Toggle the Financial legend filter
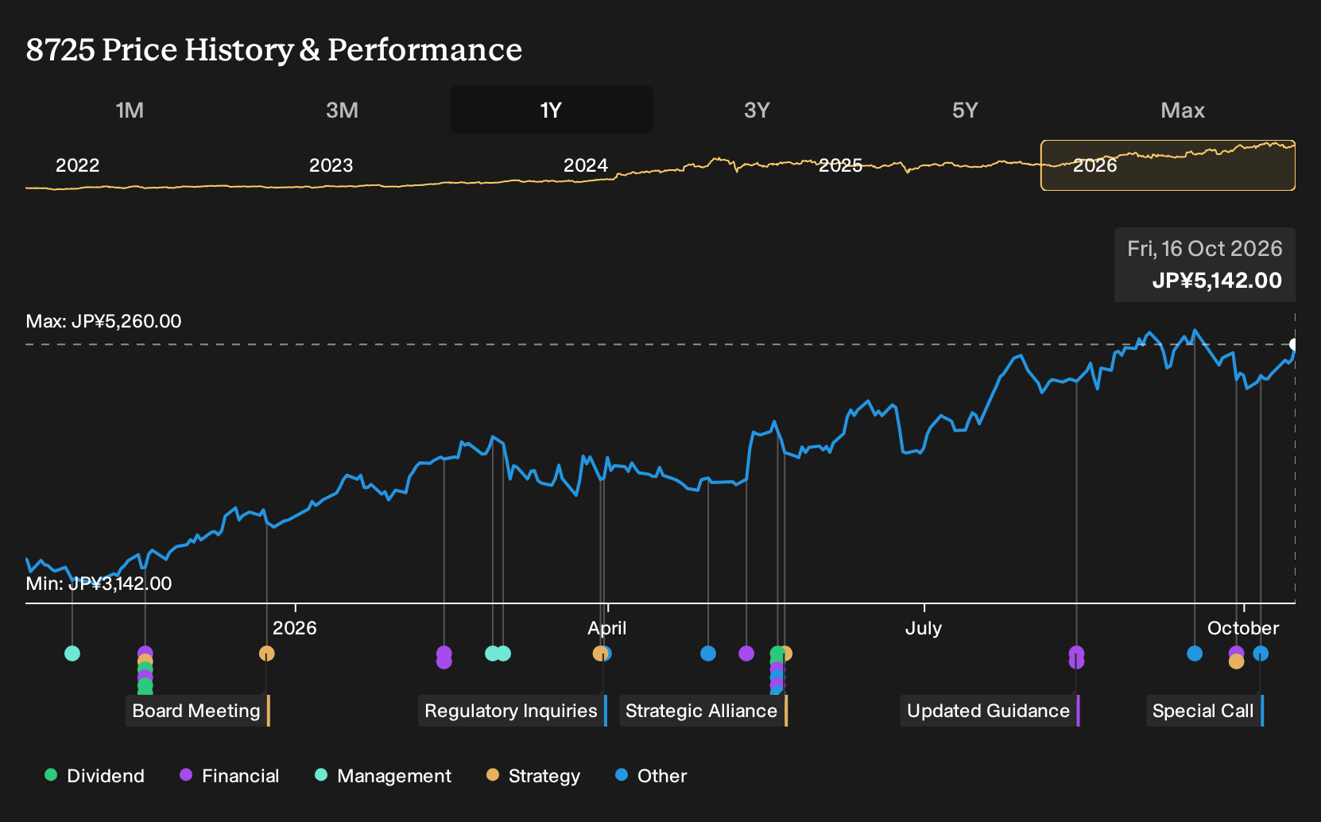The height and width of the screenshot is (822, 1321). (230, 776)
